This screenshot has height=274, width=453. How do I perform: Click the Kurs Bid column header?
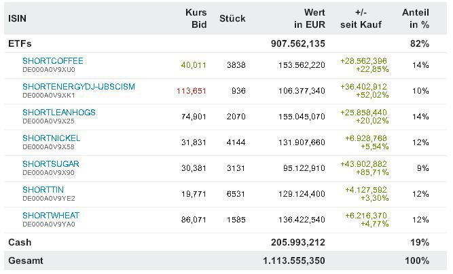[195, 18]
